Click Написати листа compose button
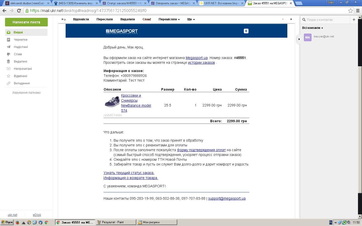This screenshot has height=226, width=362. point(26,22)
